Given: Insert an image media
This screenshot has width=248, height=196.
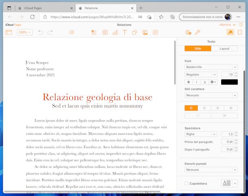Looking at the screenshot, I should pyautogui.click(x=145, y=32).
